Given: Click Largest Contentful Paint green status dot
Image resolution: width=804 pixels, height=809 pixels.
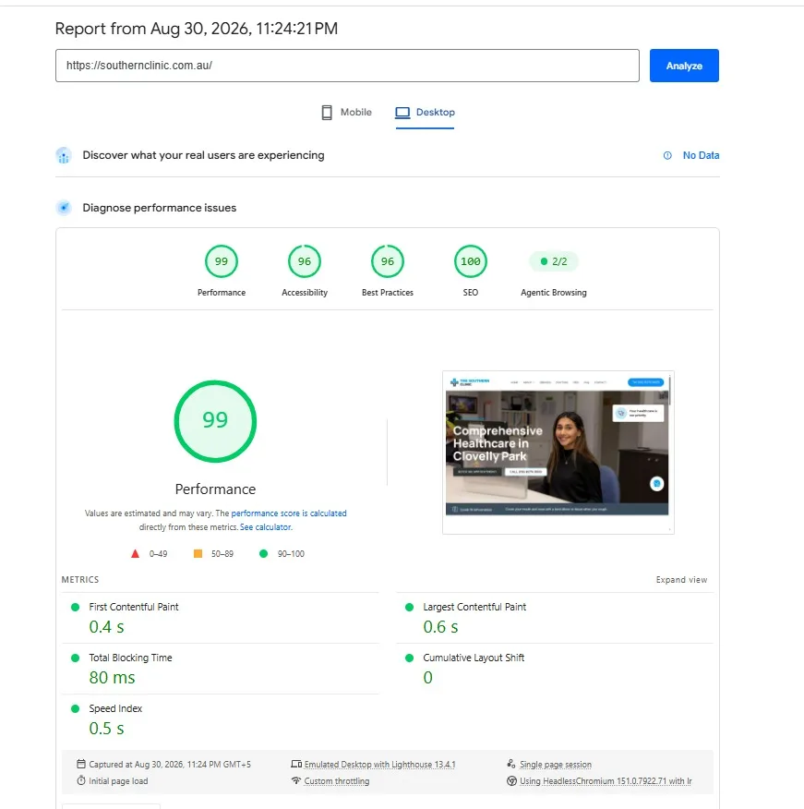Looking at the screenshot, I should [410, 608].
